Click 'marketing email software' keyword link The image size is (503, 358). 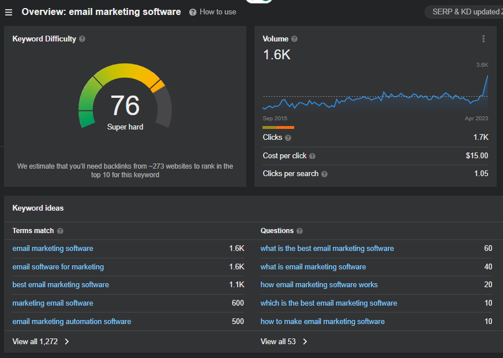(x=52, y=303)
